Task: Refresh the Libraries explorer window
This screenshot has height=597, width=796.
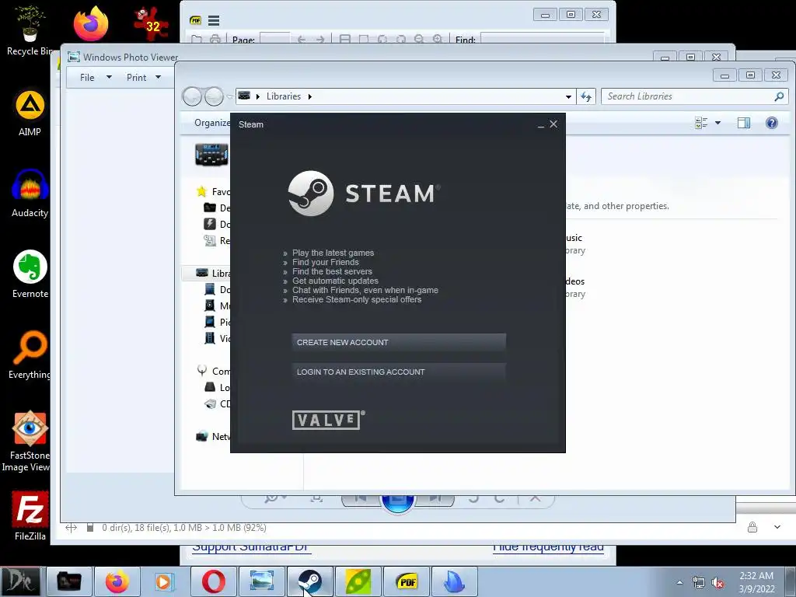Action: (x=586, y=96)
